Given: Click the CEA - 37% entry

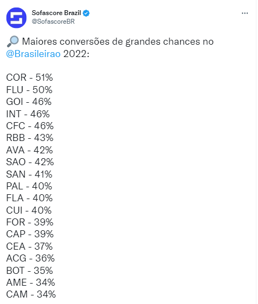Looking at the screenshot, I should tap(30, 246).
